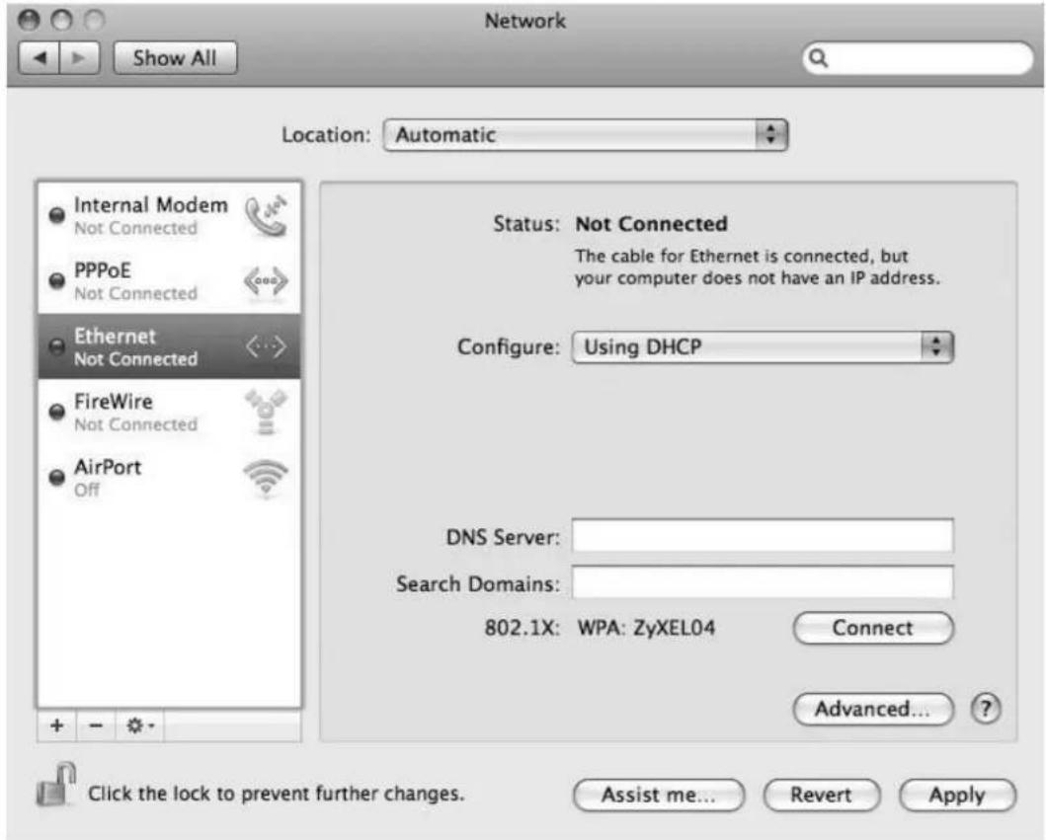Click the Revert button
Image resolution: width=1046 pixels, height=840 pixels.
821,795
